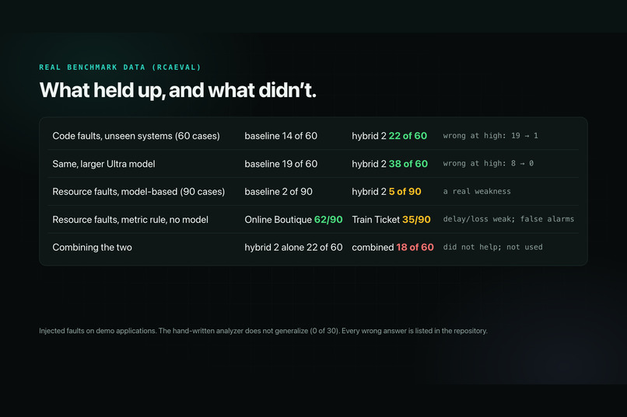This screenshot has height=417, width=627.
Task: Select the 'wrong at high: 19 → 1' note
Action: (490, 136)
